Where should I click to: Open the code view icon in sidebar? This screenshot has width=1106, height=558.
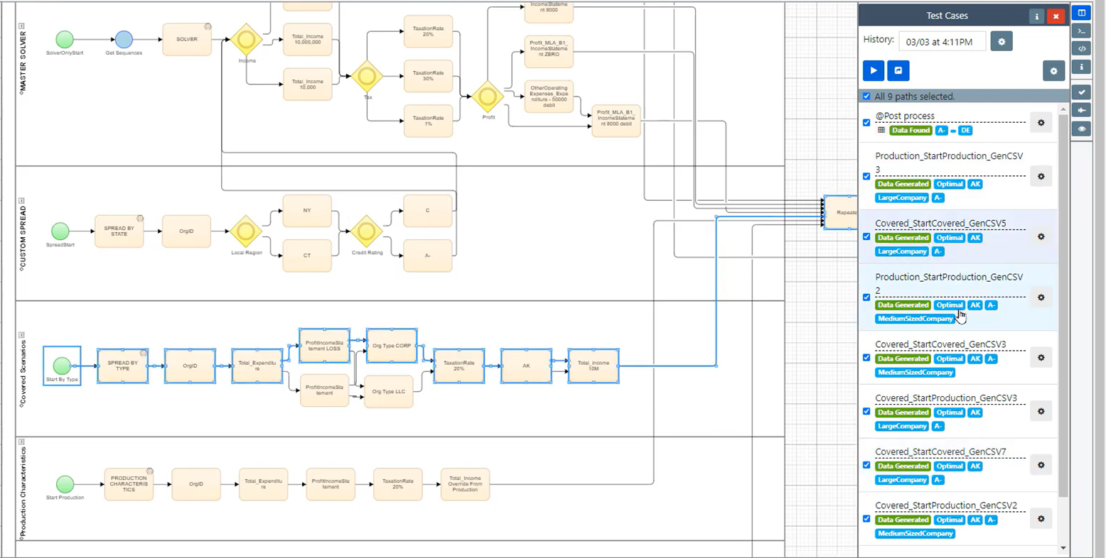(x=1081, y=49)
